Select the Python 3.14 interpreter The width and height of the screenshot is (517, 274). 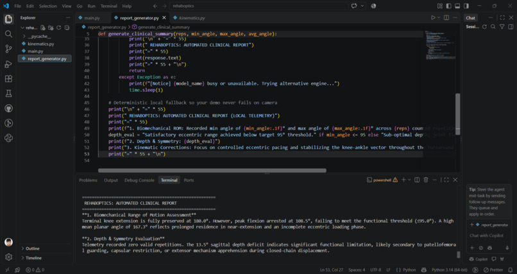[450, 270]
